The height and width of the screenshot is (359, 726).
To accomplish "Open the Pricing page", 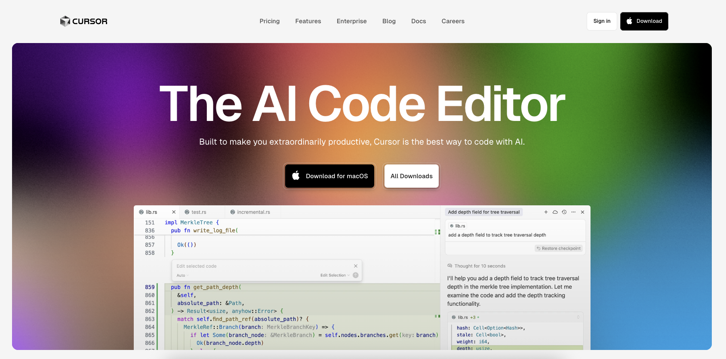I will tap(270, 21).
